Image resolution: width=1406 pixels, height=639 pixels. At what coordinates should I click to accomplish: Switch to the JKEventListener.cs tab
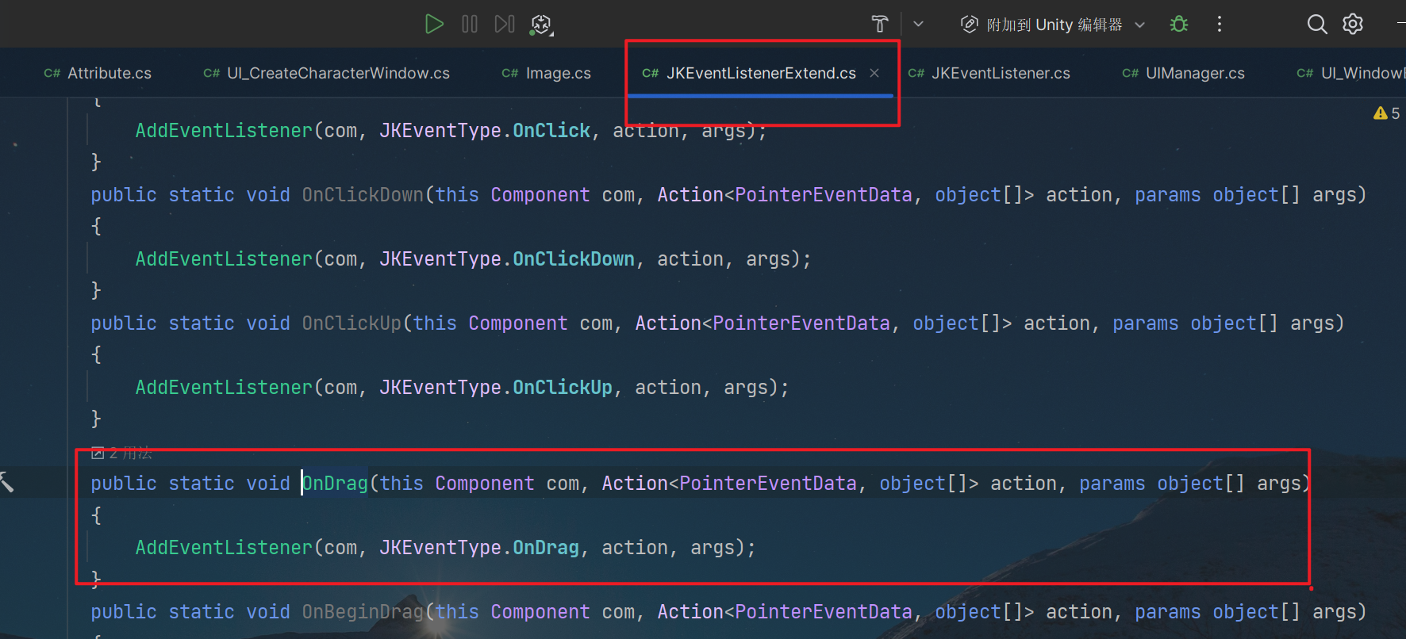(989, 73)
